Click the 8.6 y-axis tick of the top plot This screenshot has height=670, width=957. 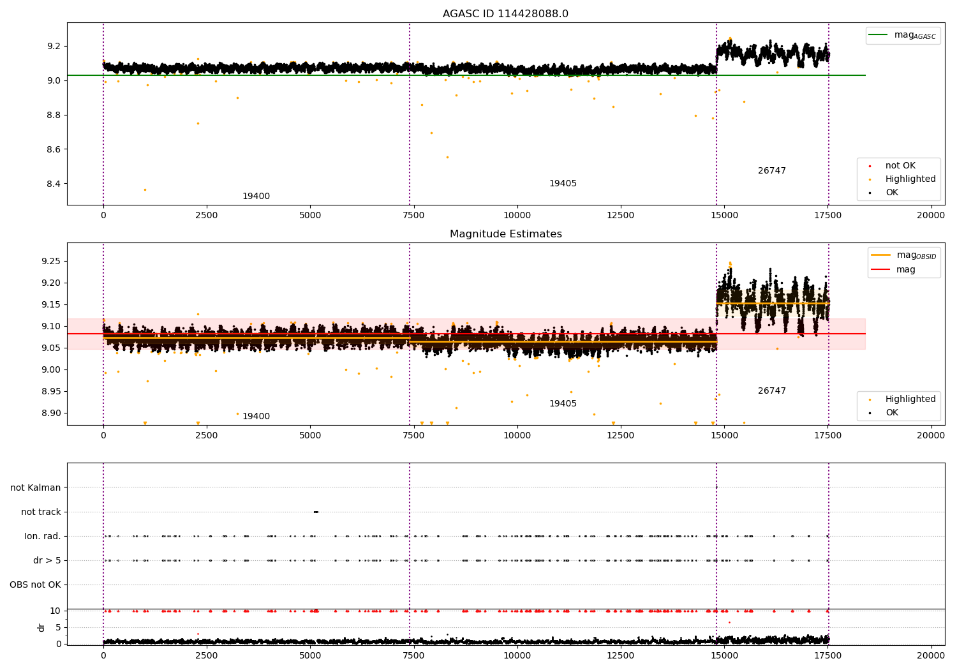54,150
